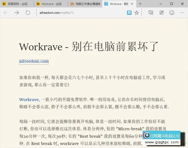Viewport: 188px width, 148px height.
Task: Open the aifreedom.com link below the title
Action: (x=34, y=61)
